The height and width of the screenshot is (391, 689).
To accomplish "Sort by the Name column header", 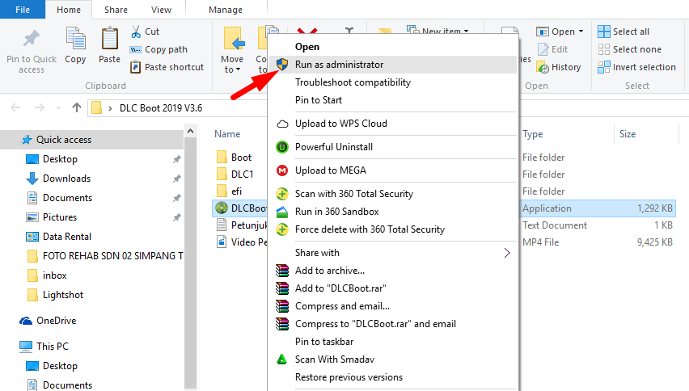I will (227, 134).
